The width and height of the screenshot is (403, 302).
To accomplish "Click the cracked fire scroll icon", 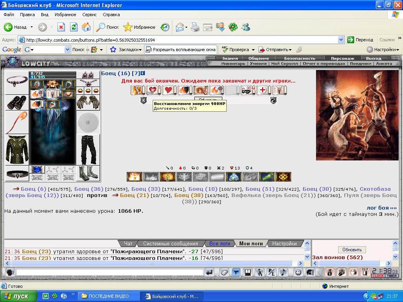I will [x=137, y=90].
